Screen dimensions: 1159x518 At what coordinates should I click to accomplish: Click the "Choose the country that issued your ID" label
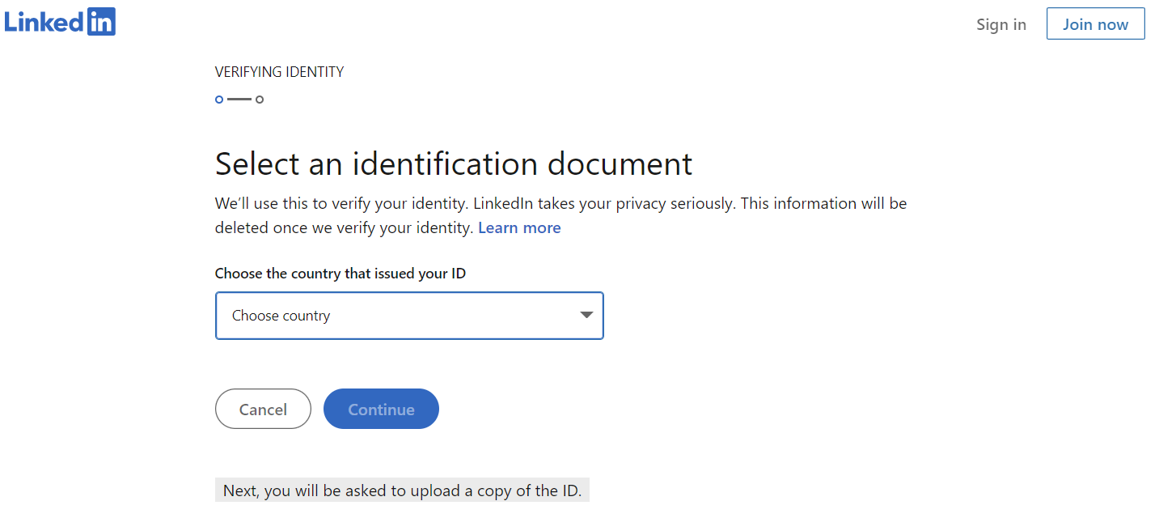[x=341, y=274]
